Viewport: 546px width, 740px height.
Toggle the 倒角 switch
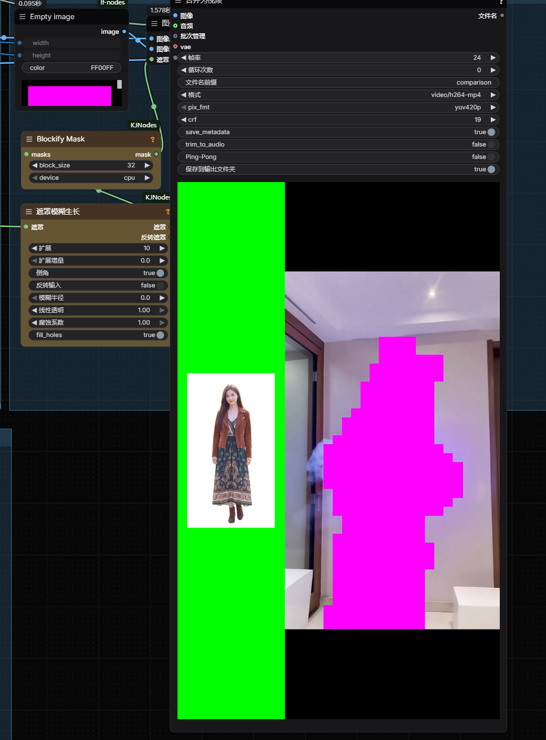pos(161,273)
